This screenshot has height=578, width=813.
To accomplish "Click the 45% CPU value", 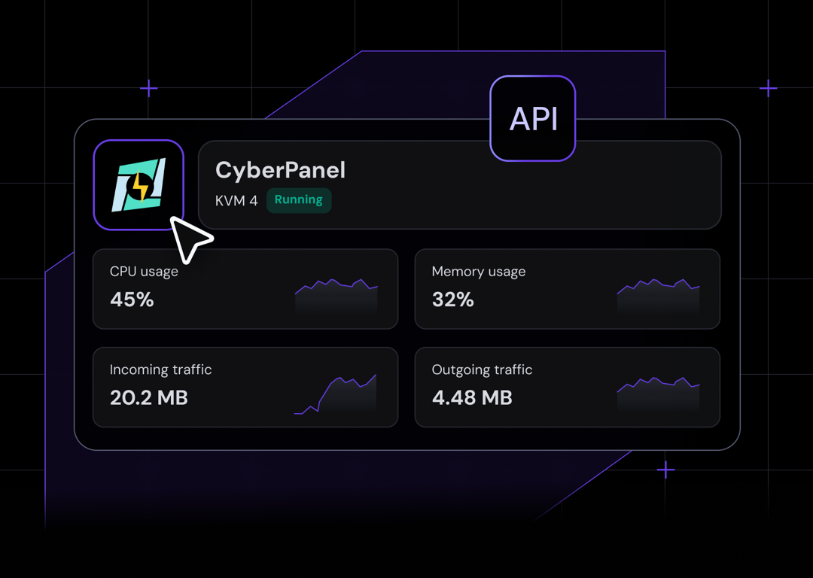I will point(132,300).
